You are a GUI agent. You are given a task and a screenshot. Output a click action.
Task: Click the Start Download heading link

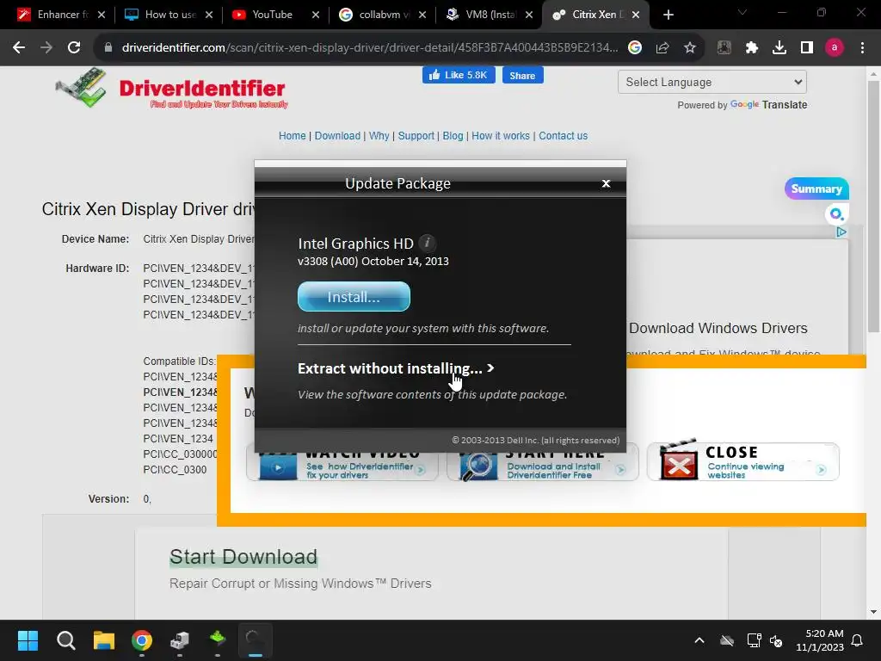pos(243,557)
